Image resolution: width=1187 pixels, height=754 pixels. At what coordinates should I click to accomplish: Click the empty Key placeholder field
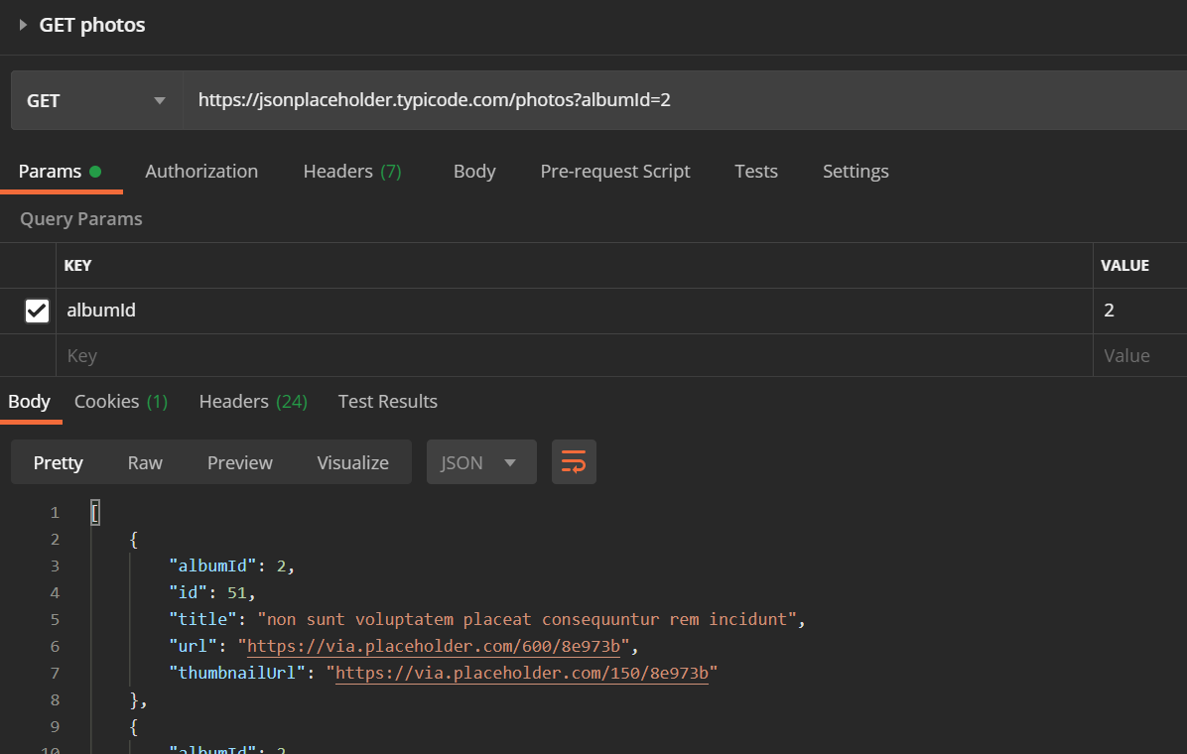(x=575, y=356)
